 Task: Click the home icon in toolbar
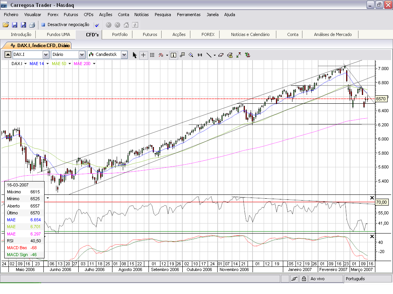coord(126,25)
